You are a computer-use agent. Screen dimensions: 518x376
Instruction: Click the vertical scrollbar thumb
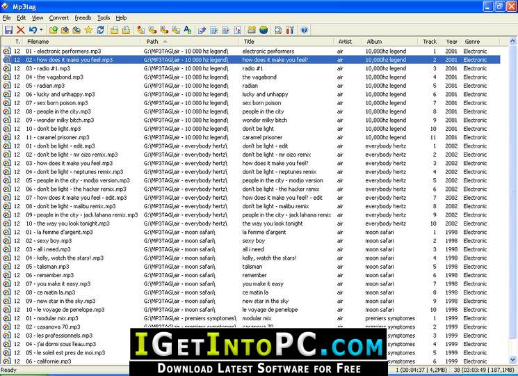click(513, 191)
